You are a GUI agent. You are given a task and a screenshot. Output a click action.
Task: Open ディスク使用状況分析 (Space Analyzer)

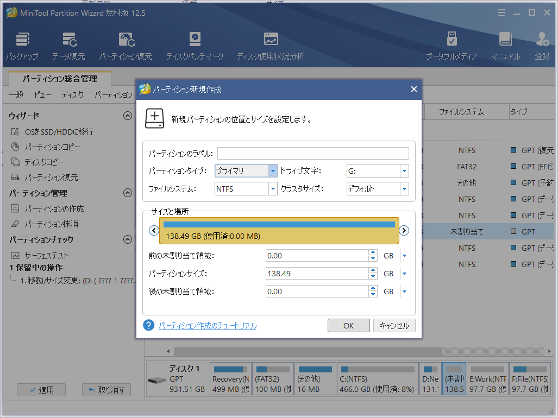(x=270, y=46)
